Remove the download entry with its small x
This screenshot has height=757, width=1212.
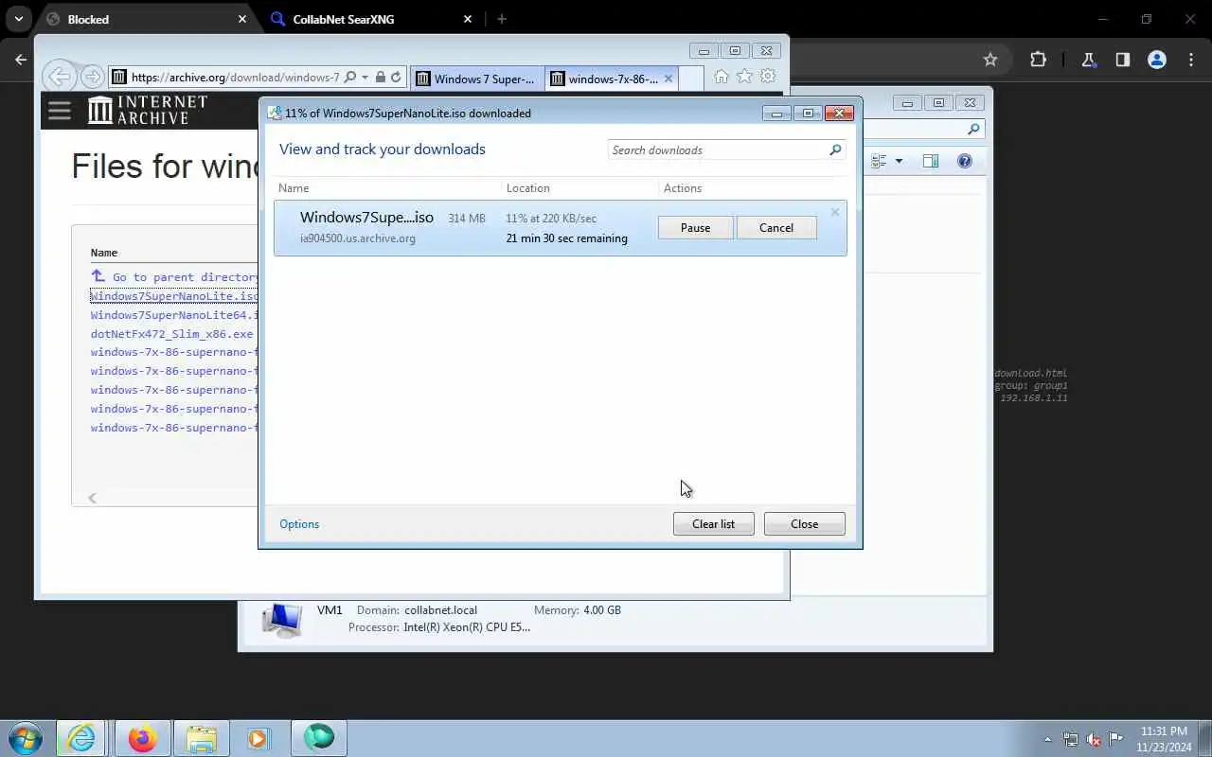pyautogui.click(x=834, y=212)
